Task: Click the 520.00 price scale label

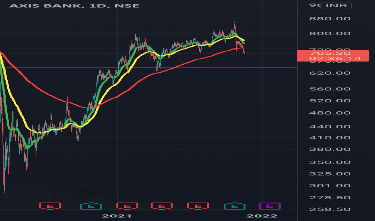Action: point(330,100)
